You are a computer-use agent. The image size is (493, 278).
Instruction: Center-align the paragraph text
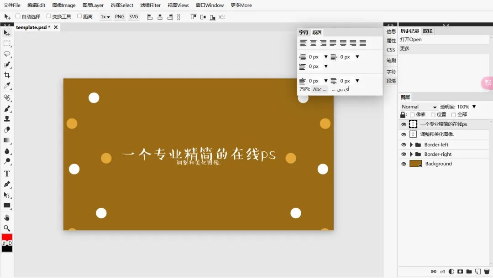pyautogui.click(x=313, y=43)
